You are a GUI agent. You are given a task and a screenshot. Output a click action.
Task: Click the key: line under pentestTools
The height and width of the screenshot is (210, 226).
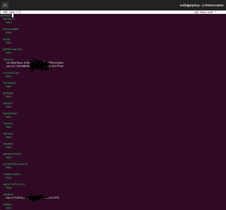coord(9,157)
